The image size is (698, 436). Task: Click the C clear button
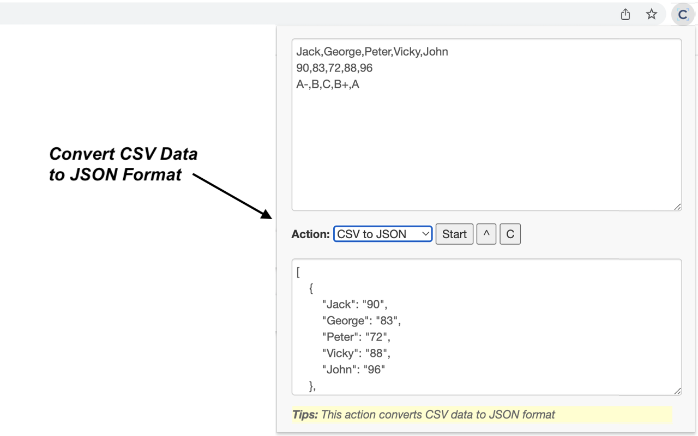[510, 234]
